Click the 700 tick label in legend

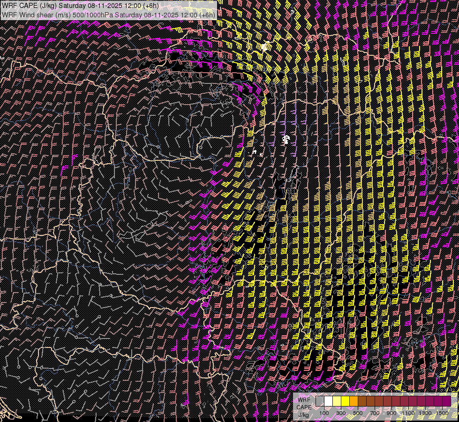click(x=375, y=413)
